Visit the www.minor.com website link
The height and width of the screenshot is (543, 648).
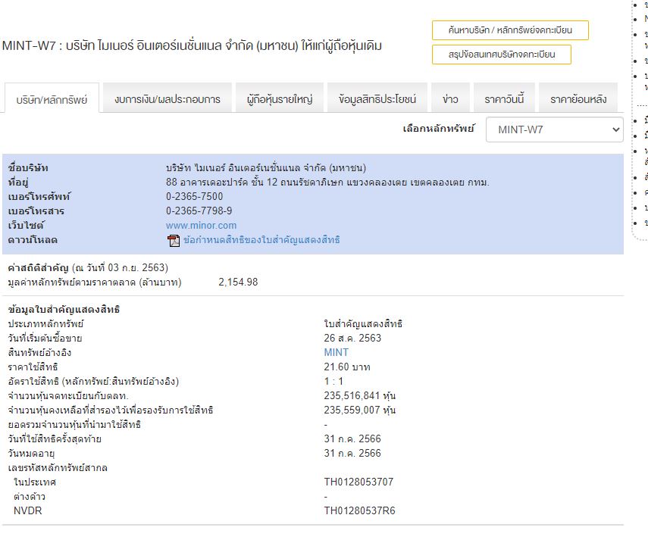click(201, 226)
